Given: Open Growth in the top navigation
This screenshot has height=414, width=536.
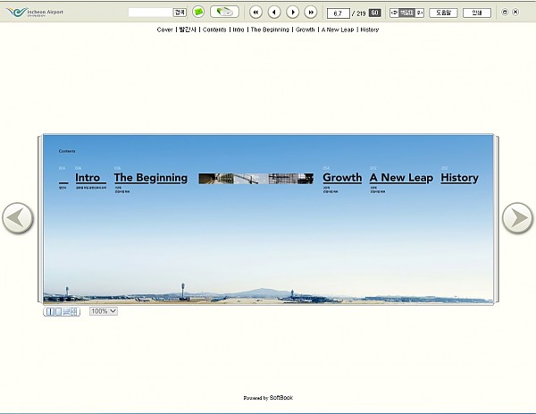Looking at the screenshot, I should [x=306, y=30].
